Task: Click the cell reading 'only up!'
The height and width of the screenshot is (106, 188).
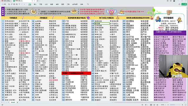Action: [x=130, y=71]
